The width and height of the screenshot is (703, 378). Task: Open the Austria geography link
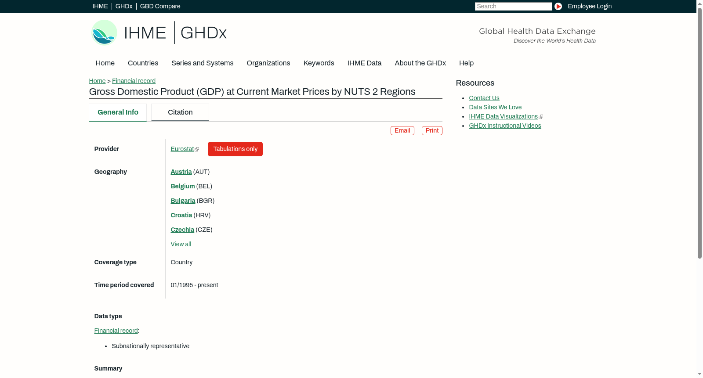click(181, 172)
